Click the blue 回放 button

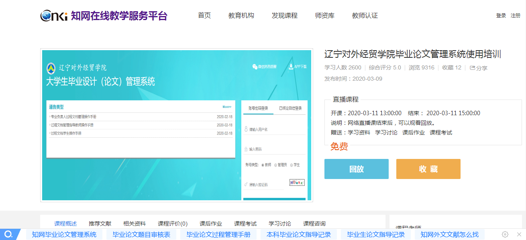tap(357, 169)
